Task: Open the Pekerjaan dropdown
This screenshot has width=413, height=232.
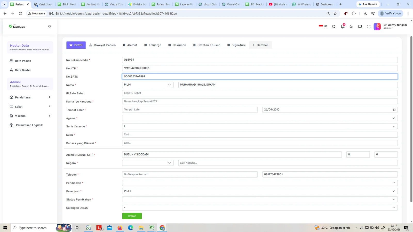Action: pos(260,191)
